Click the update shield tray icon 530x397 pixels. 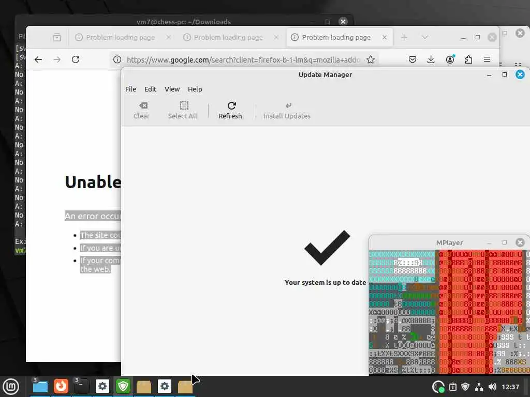coord(465,387)
